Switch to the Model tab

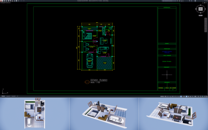click(3, 96)
